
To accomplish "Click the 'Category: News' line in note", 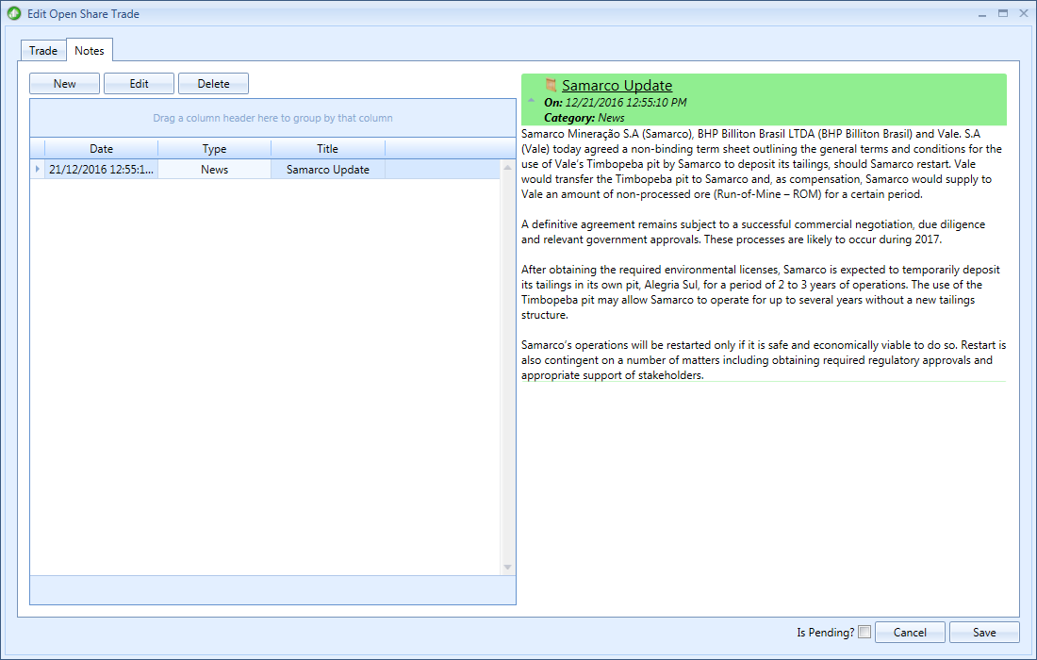I will pos(584,118).
